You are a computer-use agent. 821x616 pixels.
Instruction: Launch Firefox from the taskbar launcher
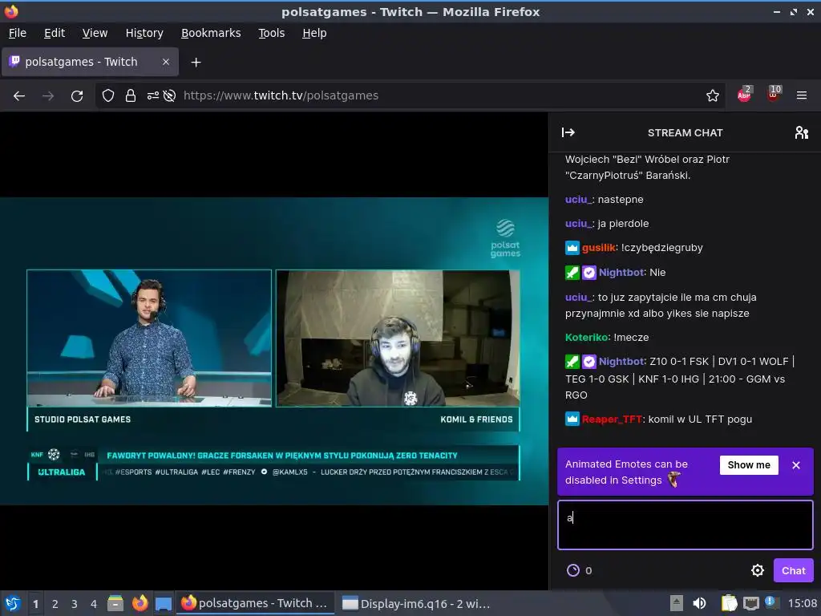pyautogui.click(x=140, y=603)
